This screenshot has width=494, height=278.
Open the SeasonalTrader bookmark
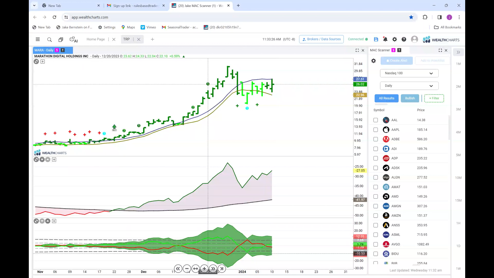point(180,27)
